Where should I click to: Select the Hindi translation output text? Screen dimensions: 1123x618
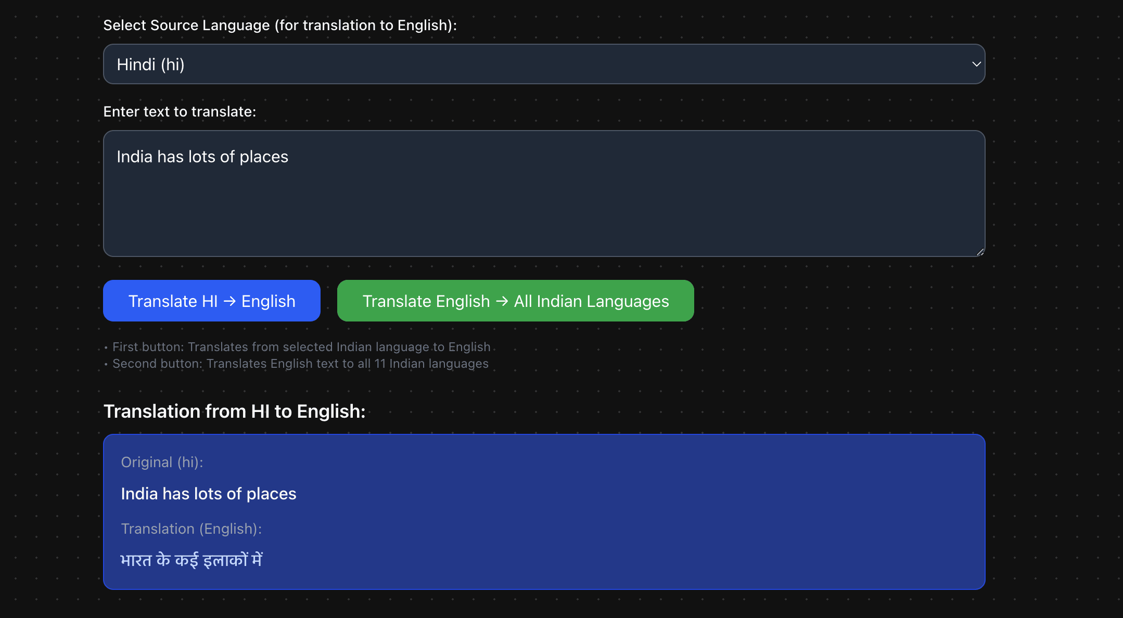point(192,559)
